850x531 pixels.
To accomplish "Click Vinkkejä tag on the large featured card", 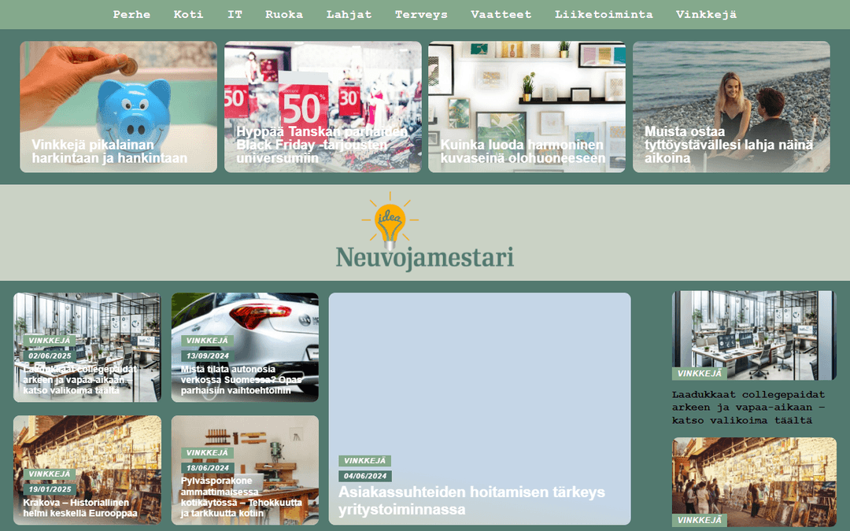I will click(365, 461).
